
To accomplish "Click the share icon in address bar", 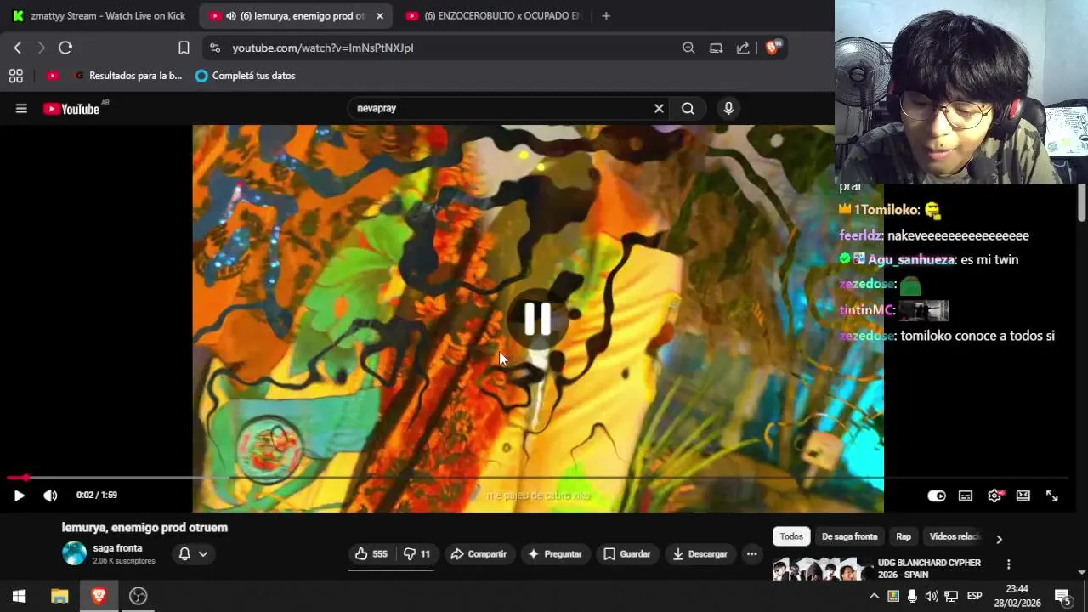I will (x=743, y=48).
